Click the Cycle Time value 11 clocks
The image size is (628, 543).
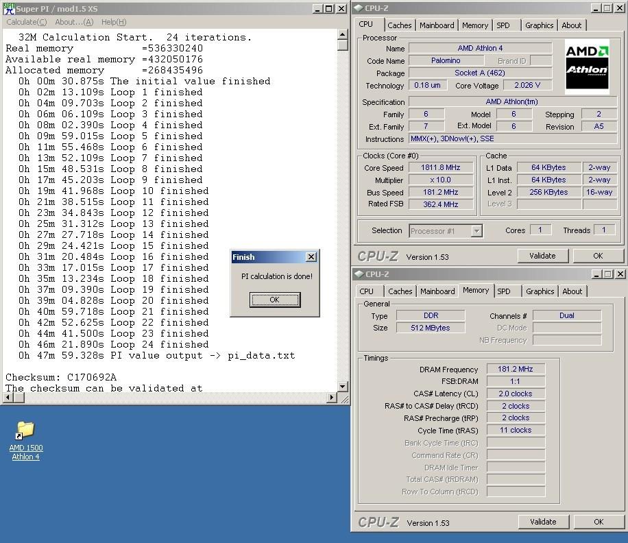point(516,430)
